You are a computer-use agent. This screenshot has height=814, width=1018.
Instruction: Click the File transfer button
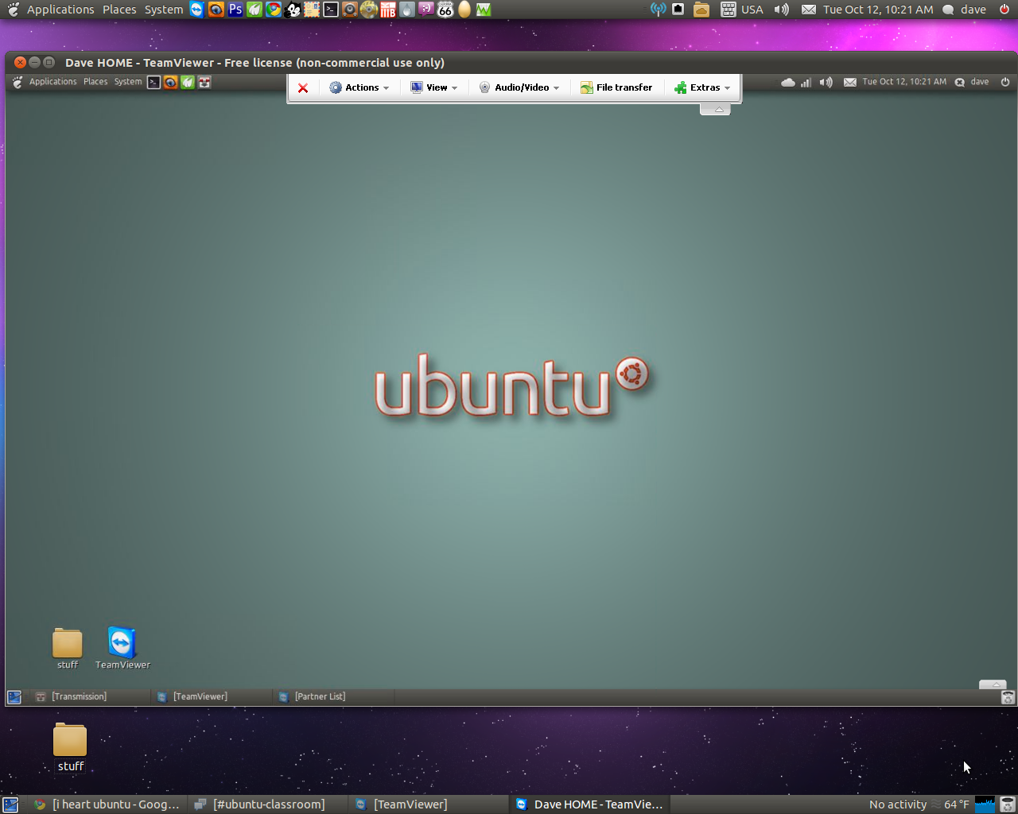[616, 87]
